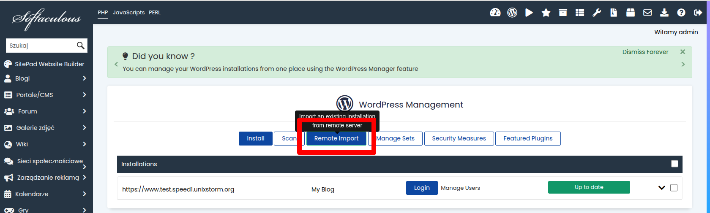Expand the Sieci społecznościowe chevron

point(85,167)
